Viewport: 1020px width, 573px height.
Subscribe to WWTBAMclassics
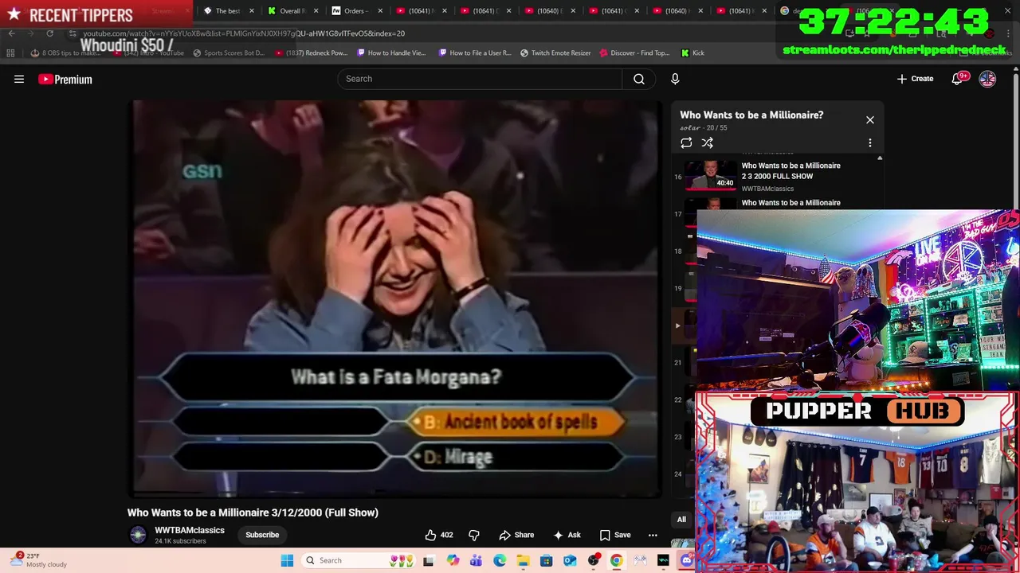tap(262, 535)
